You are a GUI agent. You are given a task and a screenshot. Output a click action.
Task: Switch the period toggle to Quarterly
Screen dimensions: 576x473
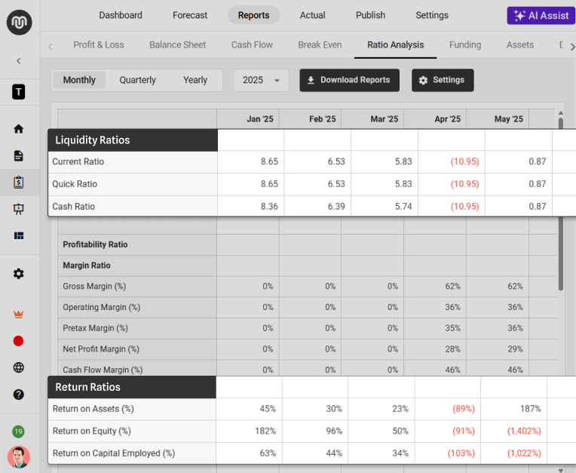click(x=137, y=80)
